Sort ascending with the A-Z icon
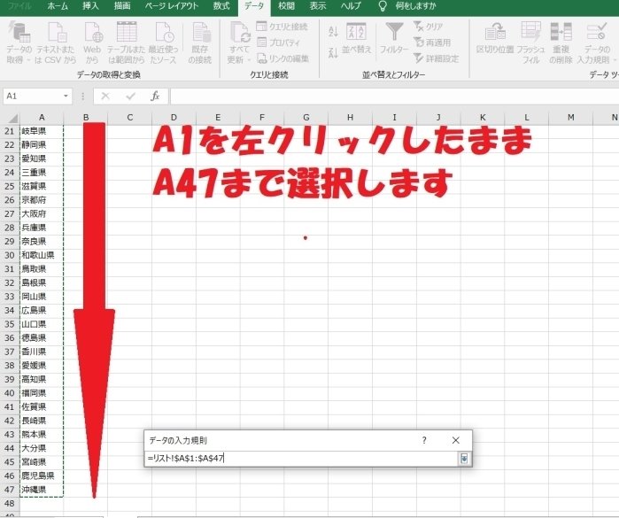The width and height of the screenshot is (619, 518). point(333,32)
